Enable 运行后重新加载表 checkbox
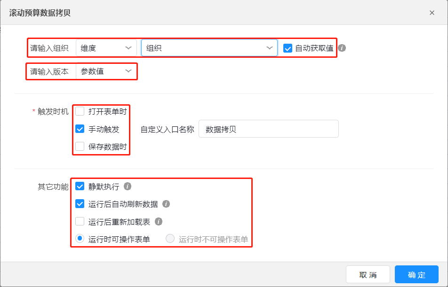 (80, 221)
